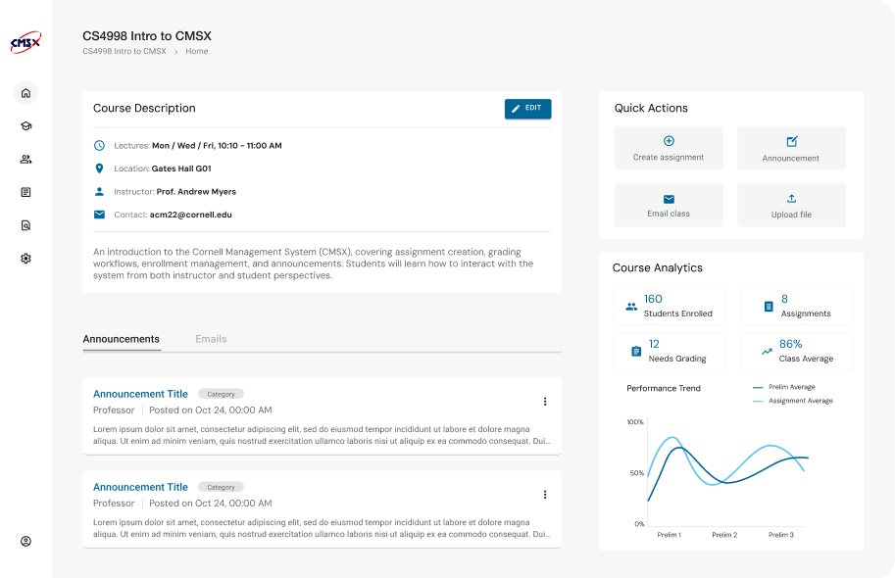Click the envelope icon on Email class
Image resolution: width=895 pixels, height=578 pixels.
(x=669, y=199)
